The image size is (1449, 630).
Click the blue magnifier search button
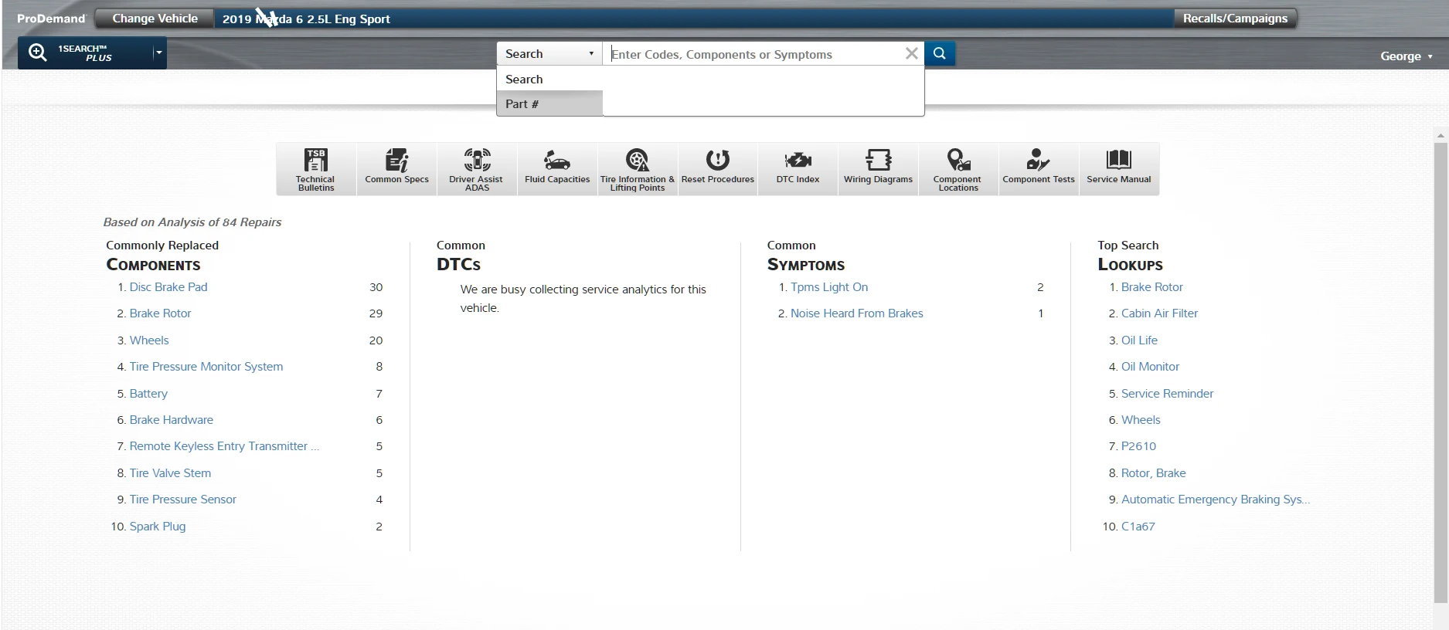click(940, 53)
